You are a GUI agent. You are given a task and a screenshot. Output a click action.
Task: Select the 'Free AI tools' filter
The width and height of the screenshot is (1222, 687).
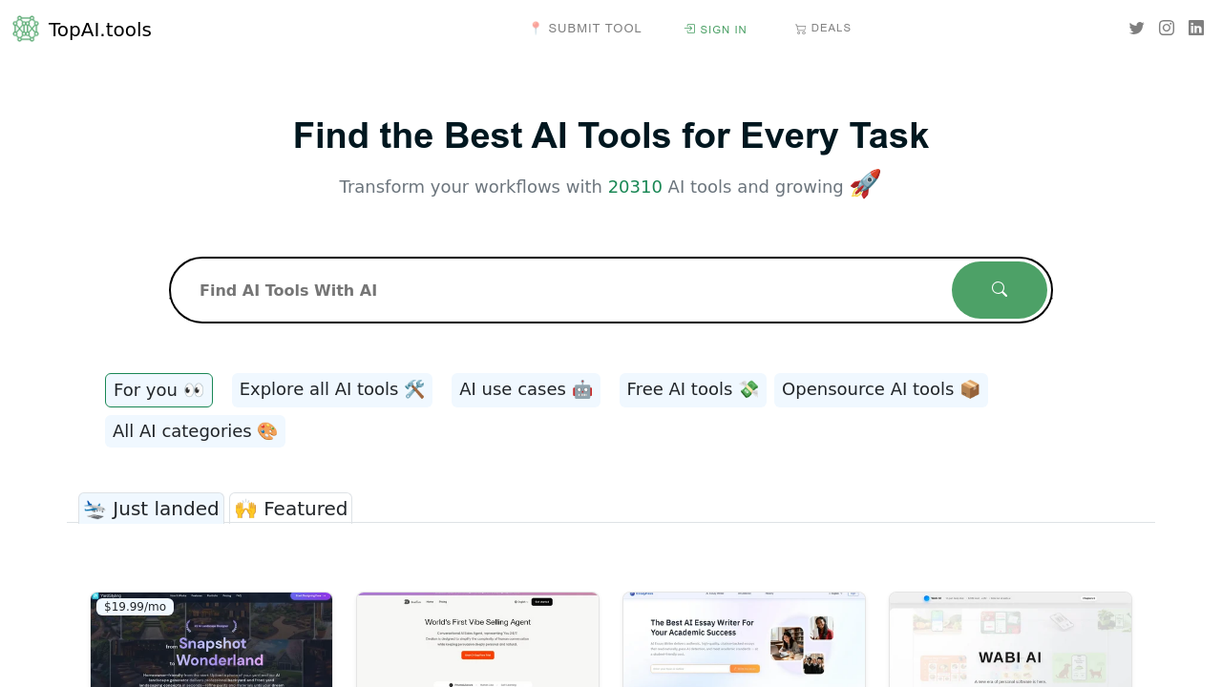point(692,389)
